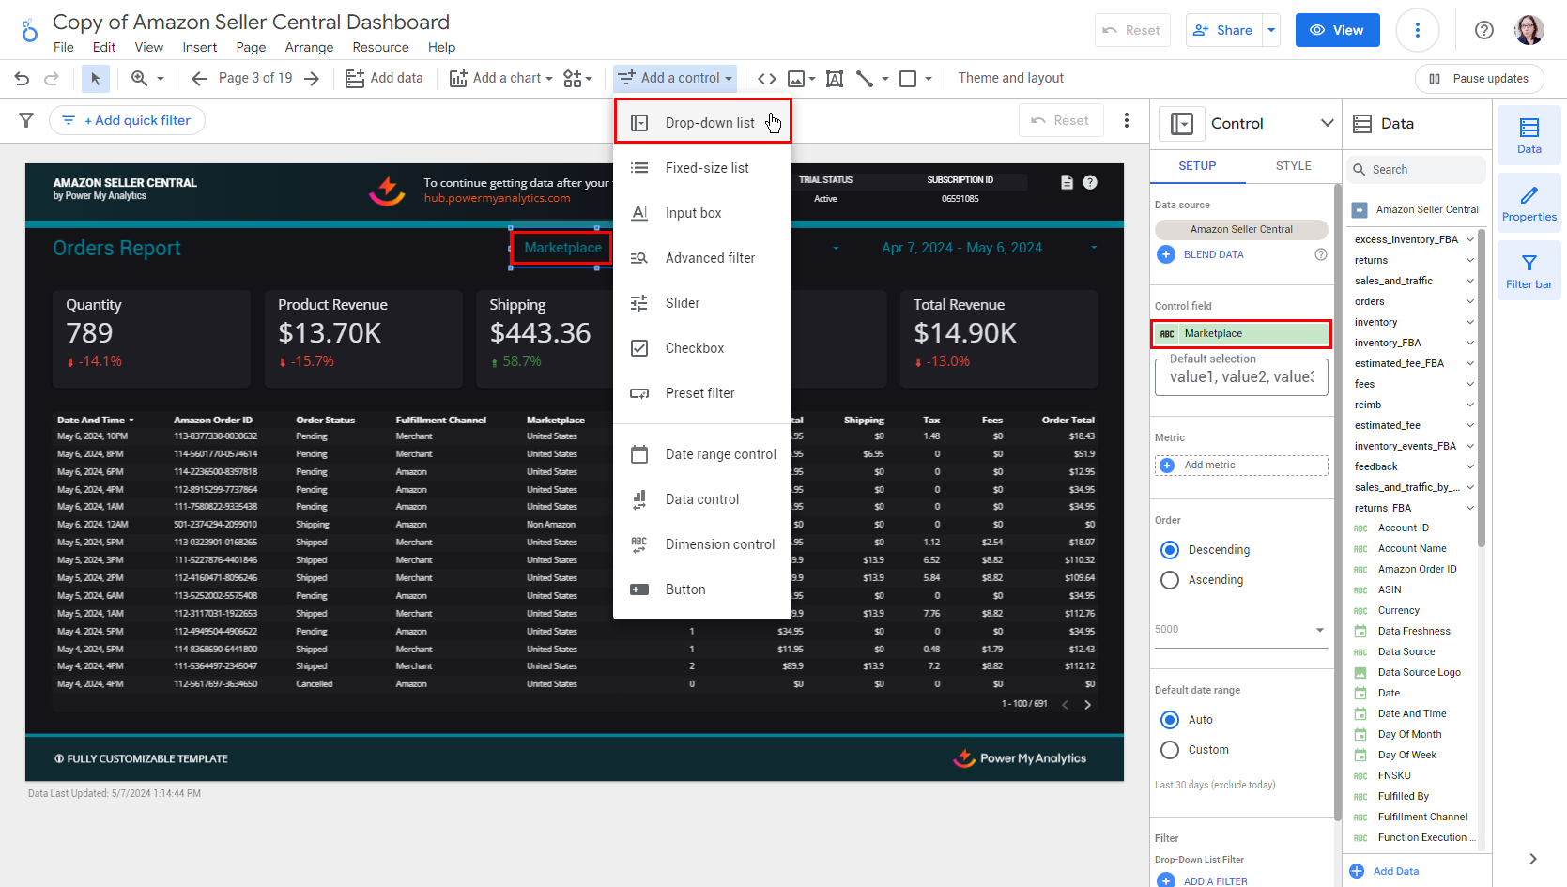
Task: Open the help question mark icon
Action: [x=1483, y=30]
